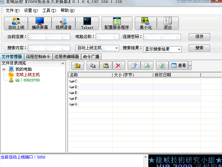Click the red X delete icon

coord(118,66)
